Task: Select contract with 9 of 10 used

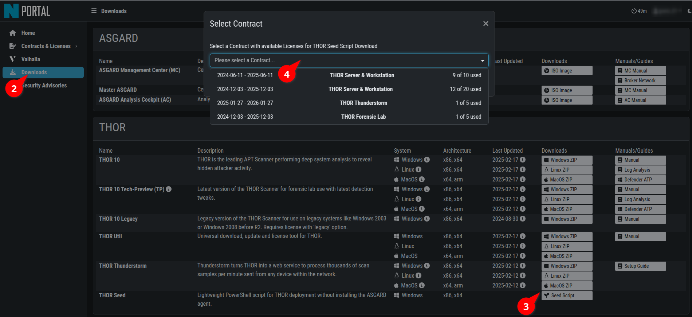Action: click(349, 75)
